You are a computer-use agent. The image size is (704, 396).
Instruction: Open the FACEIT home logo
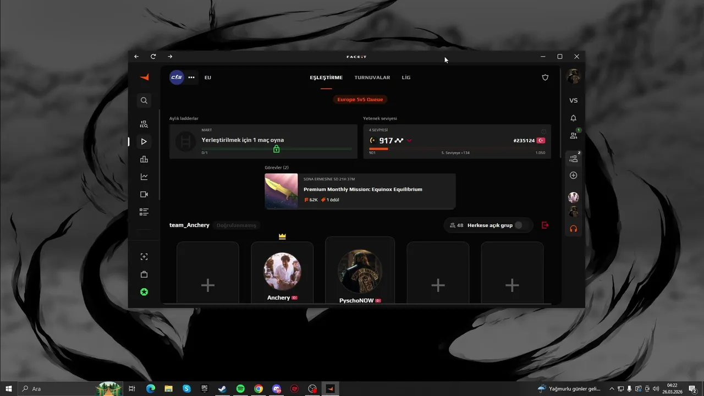pos(144,78)
